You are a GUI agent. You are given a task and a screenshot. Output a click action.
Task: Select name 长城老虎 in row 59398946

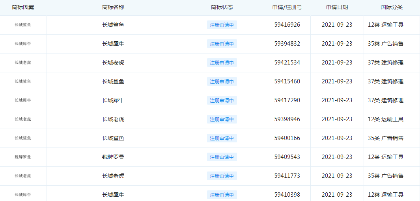point(113,119)
